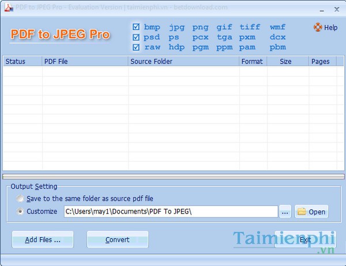Image resolution: width=346 pixels, height=266 pixels.
Task: Select Save to same folder radio button
Action: [20, 198]
